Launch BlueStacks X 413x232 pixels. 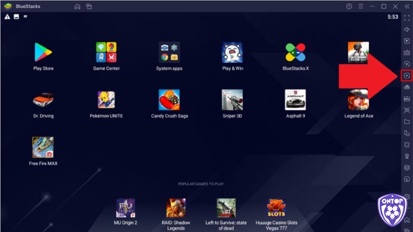click(x=295, y=53)
